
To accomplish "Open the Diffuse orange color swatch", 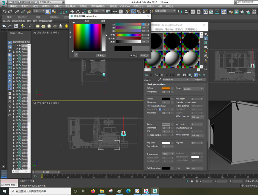I will pos(166,88).
